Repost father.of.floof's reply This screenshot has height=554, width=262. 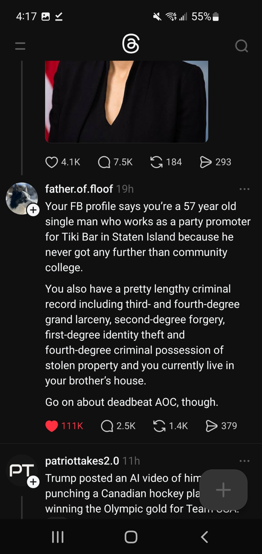pos(159,426)
